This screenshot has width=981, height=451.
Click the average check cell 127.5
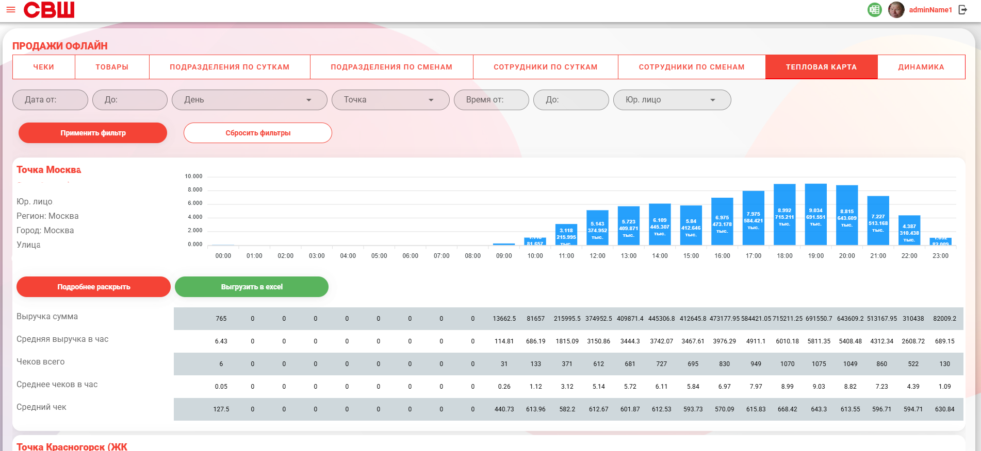click(221, 409)
